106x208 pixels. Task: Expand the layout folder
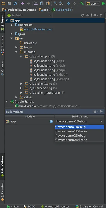coord(16,47)
